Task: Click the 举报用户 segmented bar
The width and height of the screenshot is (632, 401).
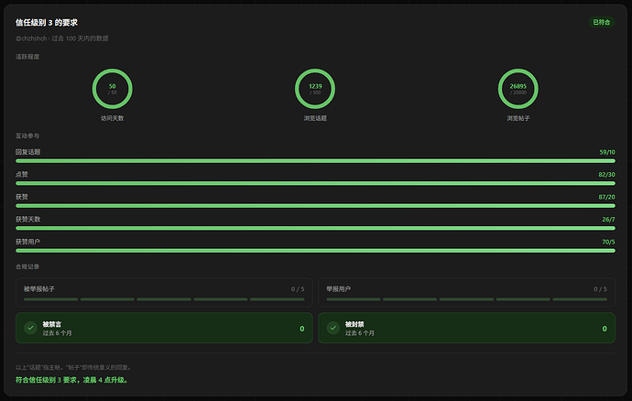Action: click(x=467, y=299)
